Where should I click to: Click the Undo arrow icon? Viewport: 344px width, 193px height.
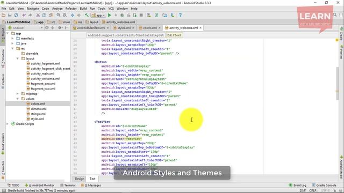(24, 15)
